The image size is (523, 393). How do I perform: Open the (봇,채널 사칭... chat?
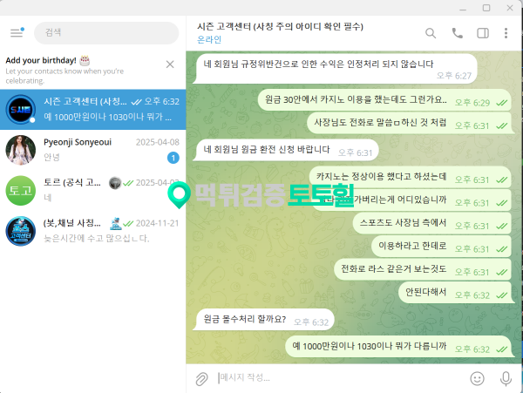tap(92, 231)
